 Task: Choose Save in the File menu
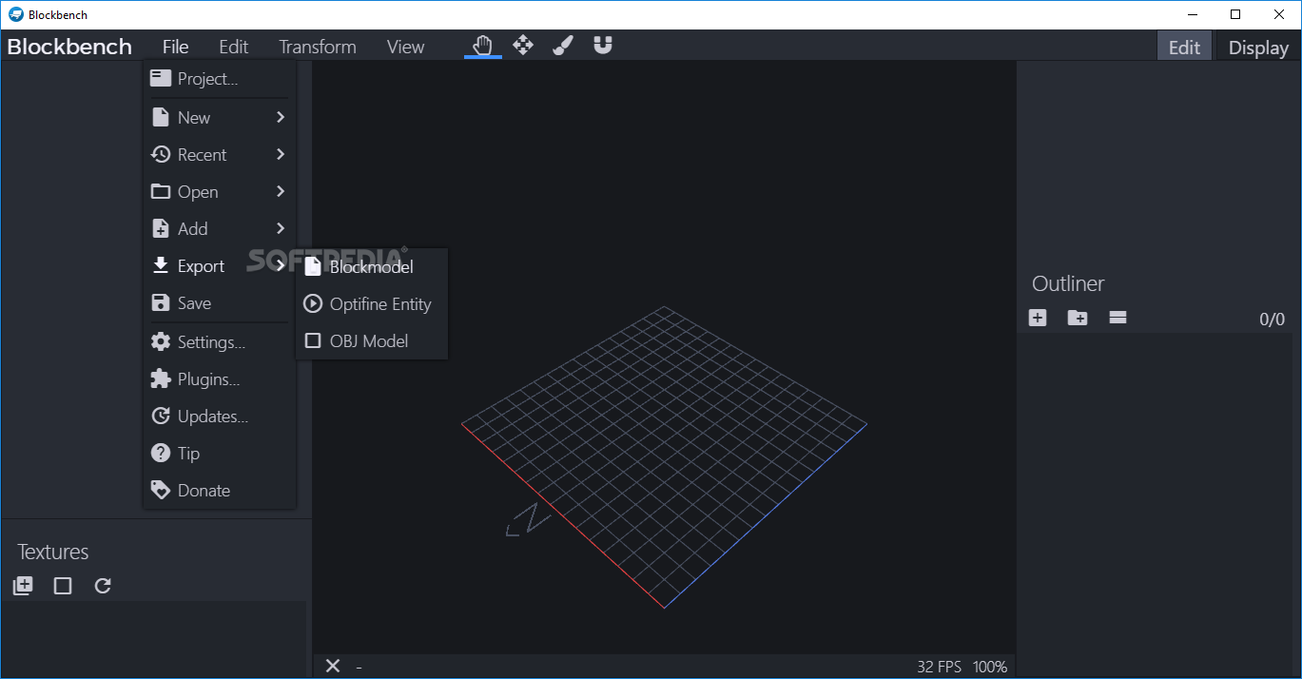pyautogui.click(x=219, y=303)
